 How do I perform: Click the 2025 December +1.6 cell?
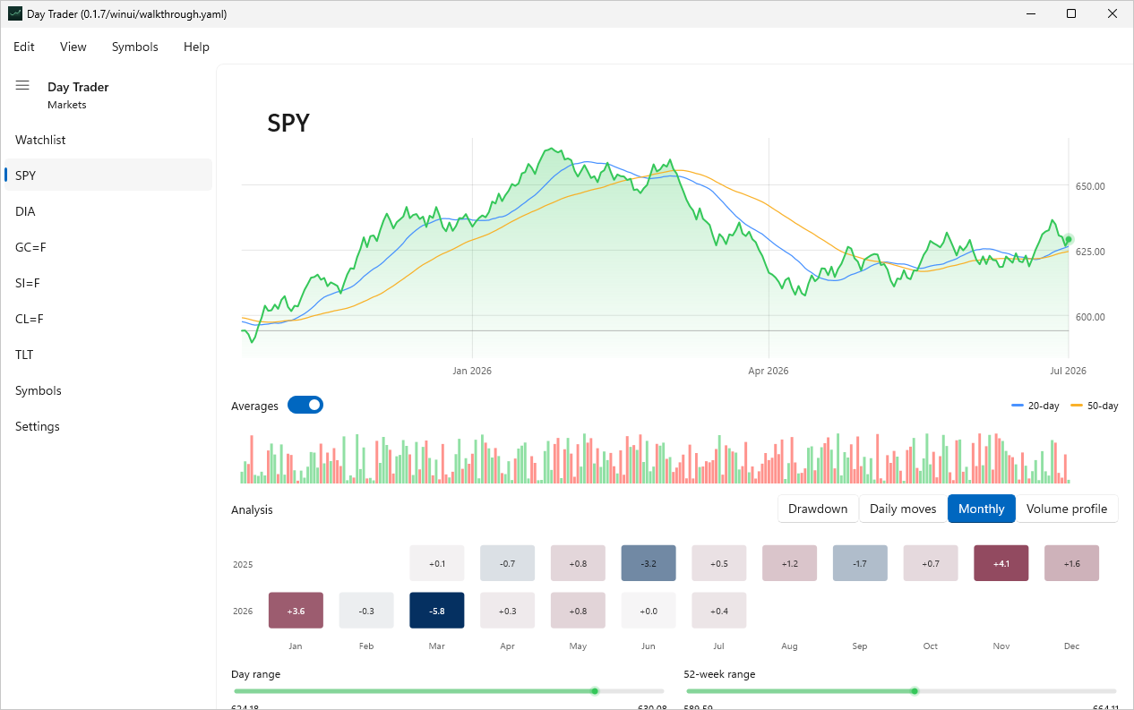pos(1072,563)
